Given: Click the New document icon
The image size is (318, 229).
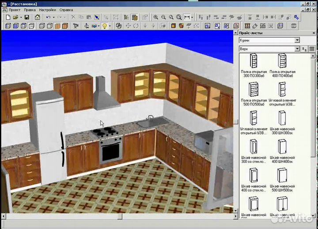Looking at the screenshot, I should (8, 17).
